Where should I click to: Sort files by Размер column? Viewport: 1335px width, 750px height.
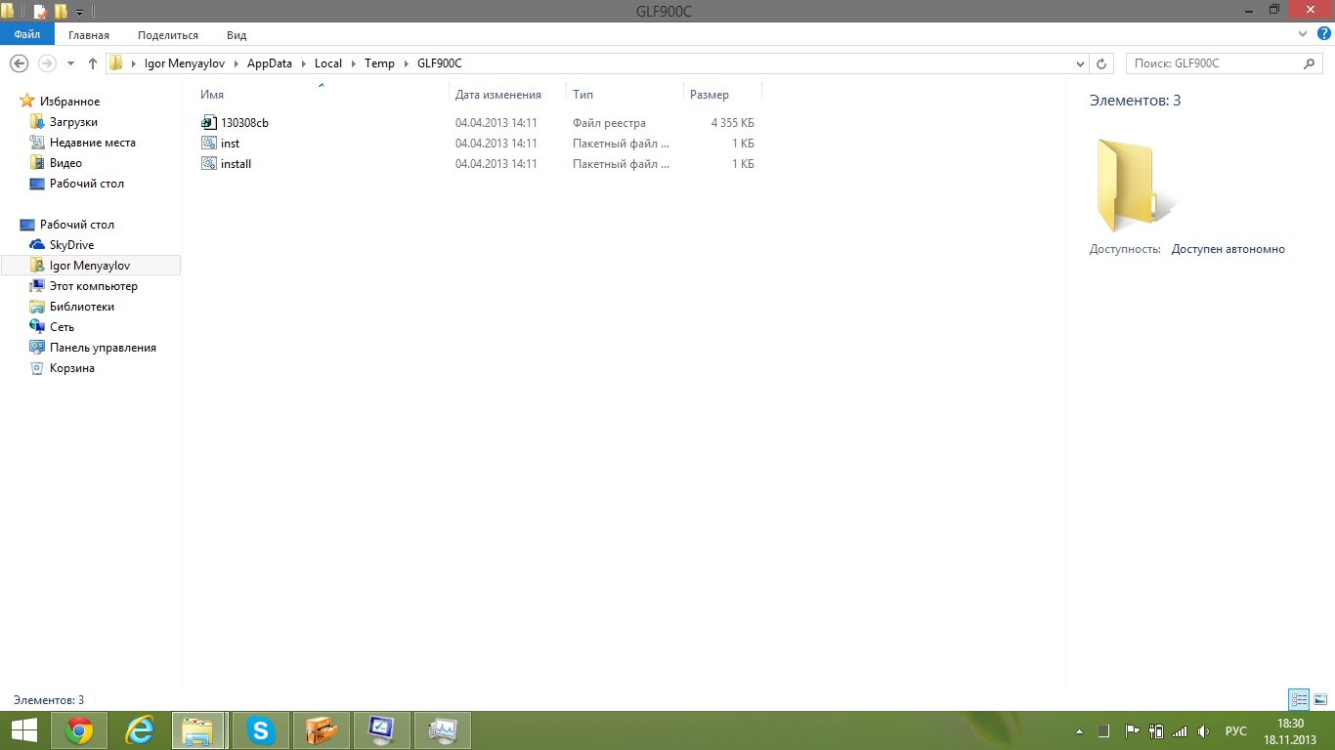point(710,95)
